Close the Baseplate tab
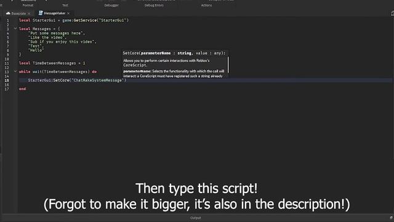 (x=29, y=14)
